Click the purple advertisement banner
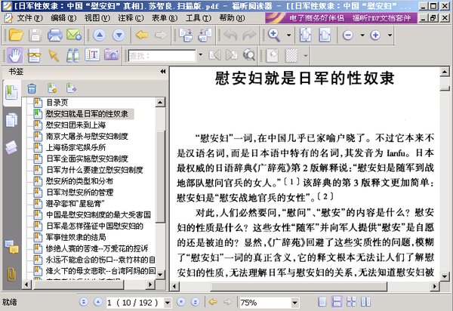 tap(341, 18)
